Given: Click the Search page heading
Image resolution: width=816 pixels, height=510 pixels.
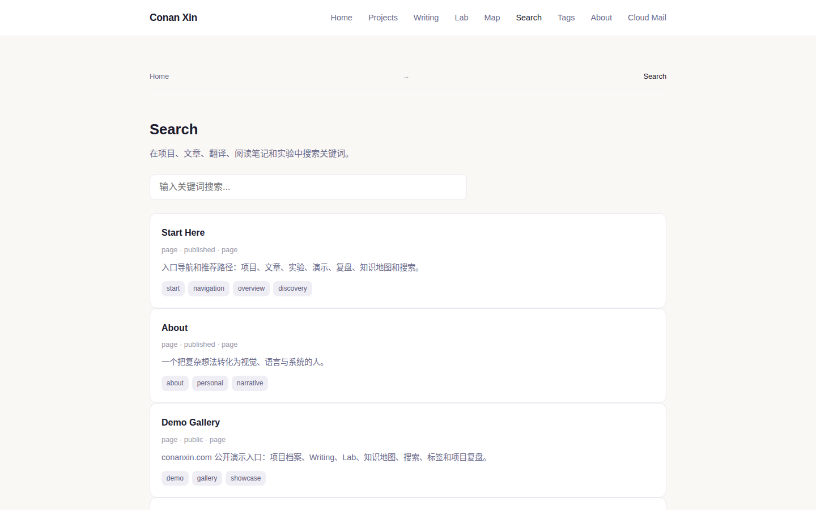Looking at the screenshot, I should click(x=173, y=129).
